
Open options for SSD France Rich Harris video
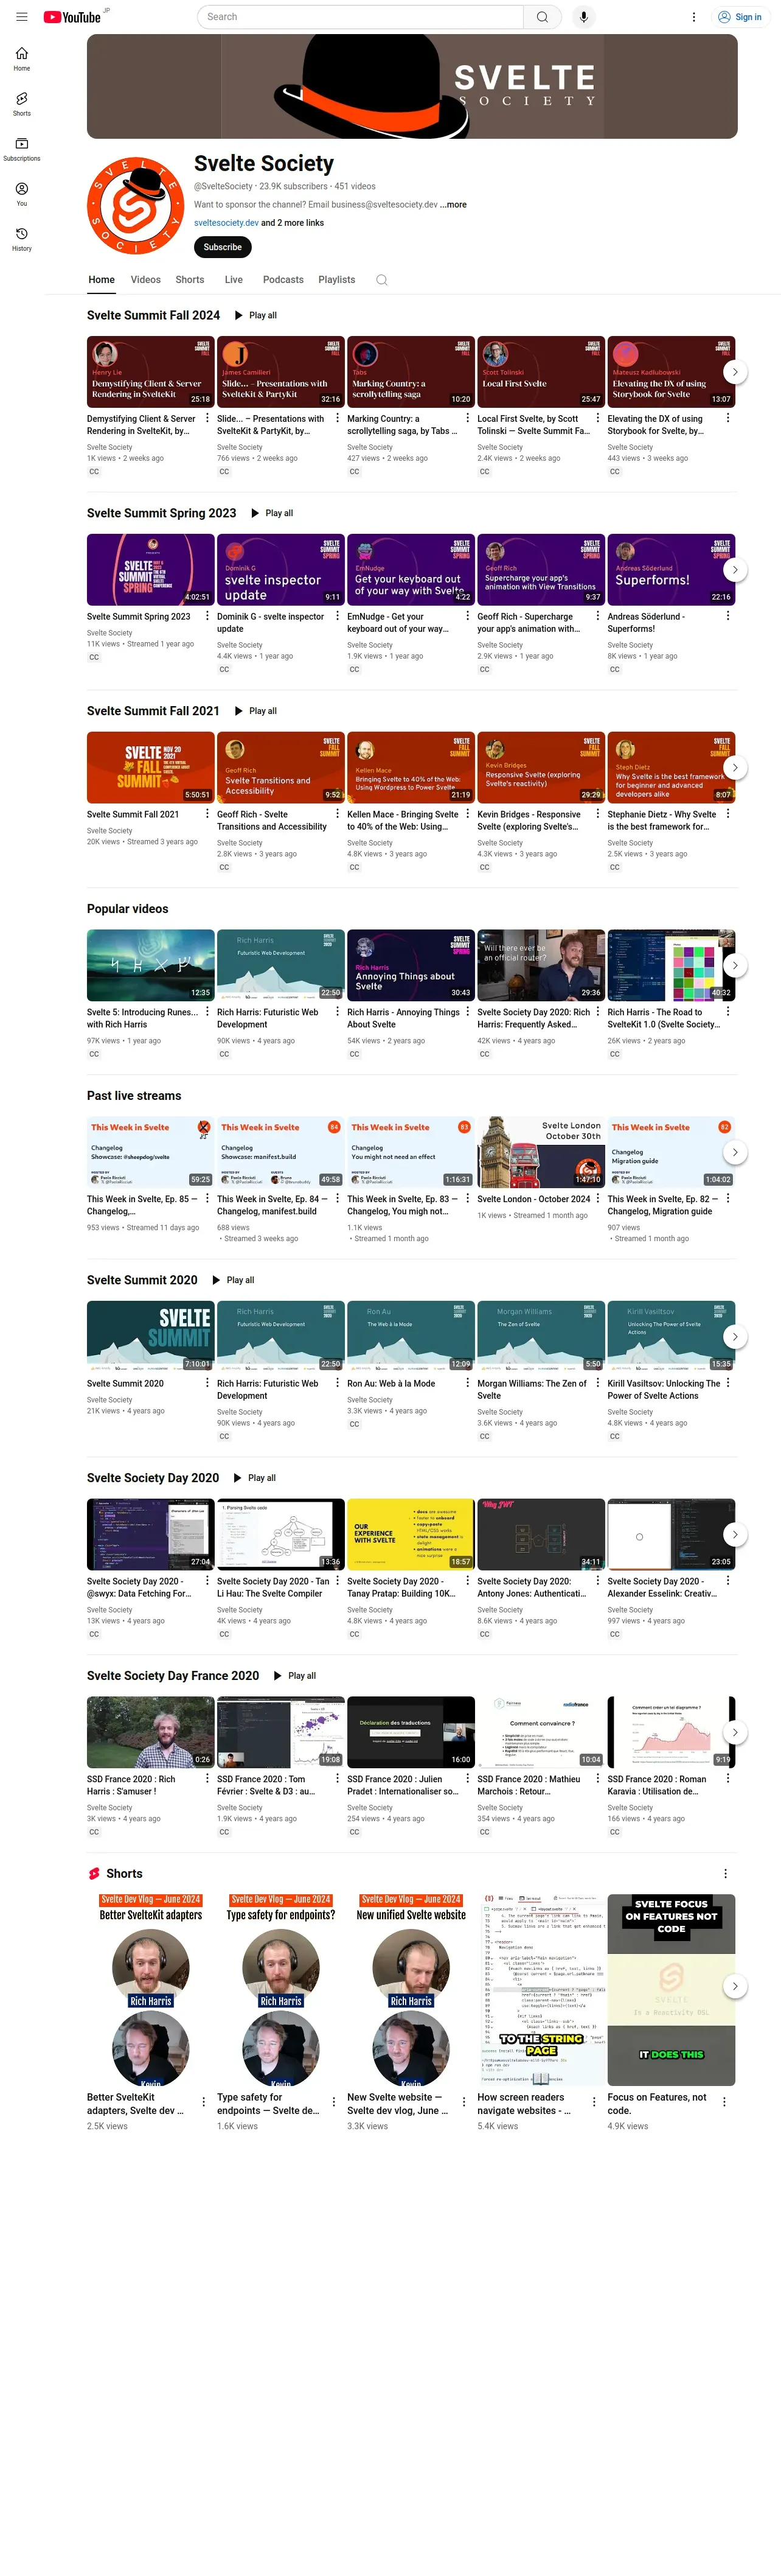(x=208, y=1779)
